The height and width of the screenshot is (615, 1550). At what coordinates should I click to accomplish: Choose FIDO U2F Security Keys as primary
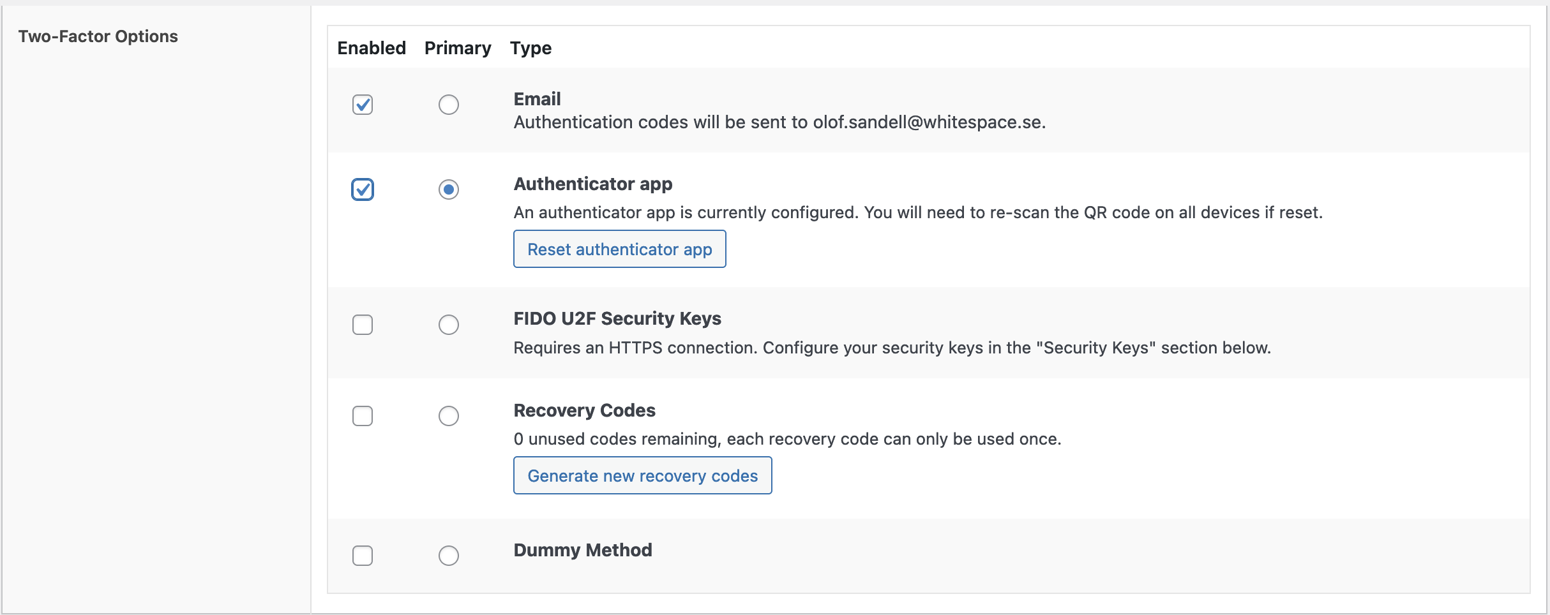tap(449, 325)
